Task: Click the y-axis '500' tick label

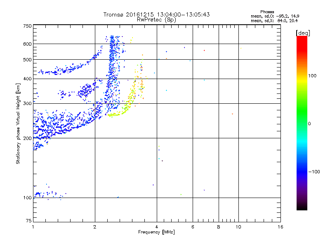Action: 28,60
